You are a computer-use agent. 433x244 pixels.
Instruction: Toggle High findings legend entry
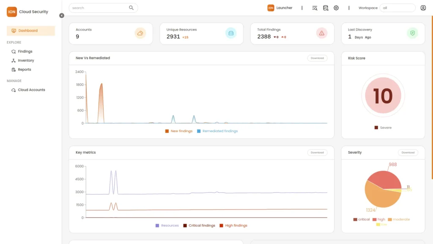[233, 225]
